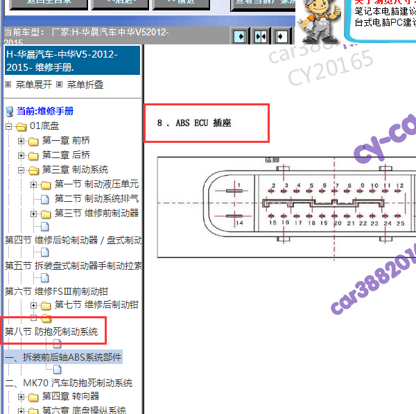This screenshot has width=416, height=414.
Task: Click the <<后退 button
Action: [120, 4]
